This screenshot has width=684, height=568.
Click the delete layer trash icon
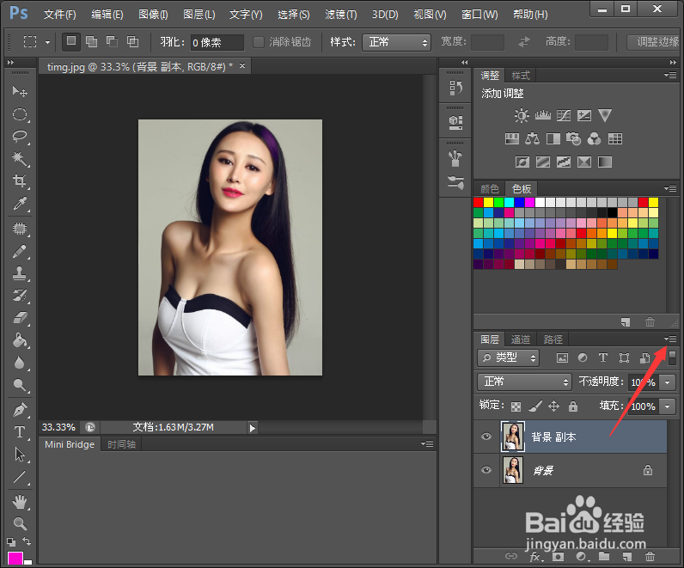pos(650,556)
